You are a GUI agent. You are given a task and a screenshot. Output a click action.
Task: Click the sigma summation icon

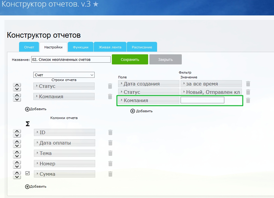(28, 124)
